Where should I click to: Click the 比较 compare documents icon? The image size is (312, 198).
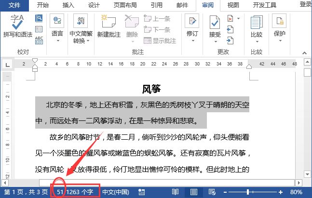pyautogui.click(x=257, y=22)
